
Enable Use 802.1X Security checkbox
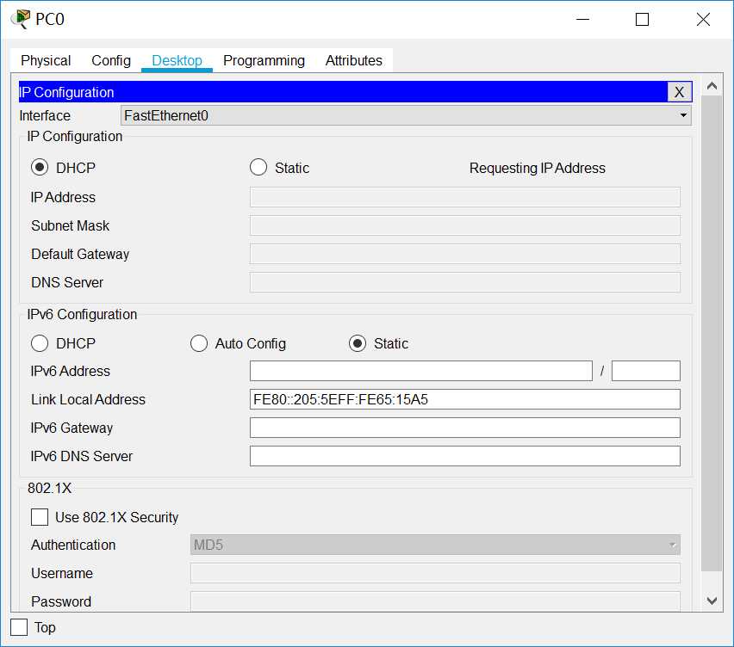(x=40, y=517)
